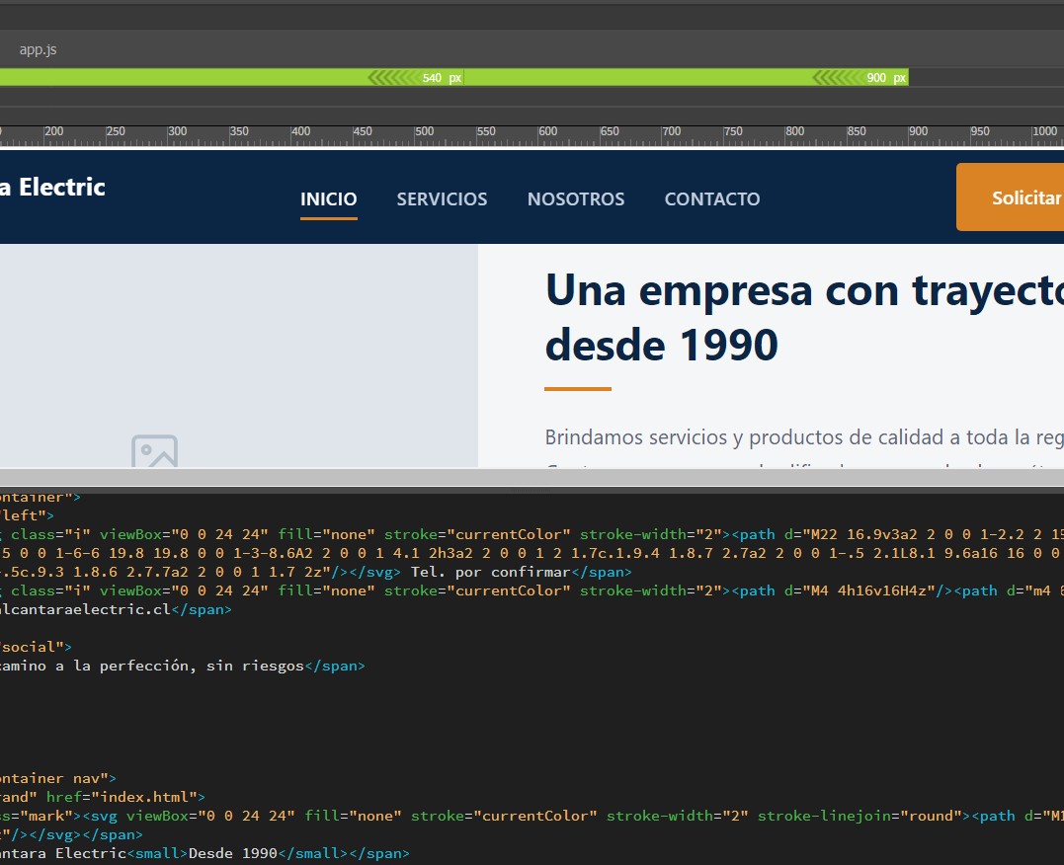Click the 'Electric' brand logo text
The image size is (1064, 865).
pyautogui.click(x=62, y=187)
